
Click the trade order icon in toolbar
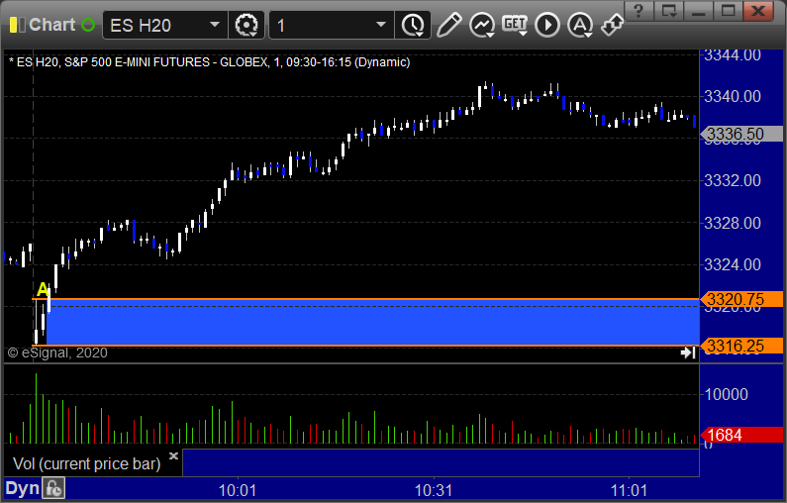coord(613,25)
